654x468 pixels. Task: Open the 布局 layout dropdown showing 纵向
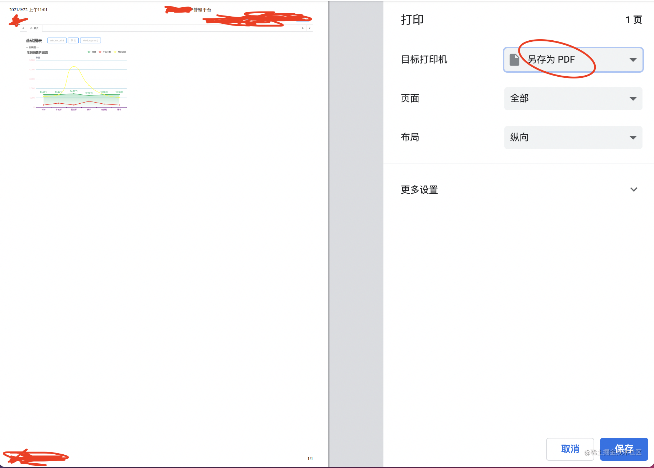(x=573, y=138)
